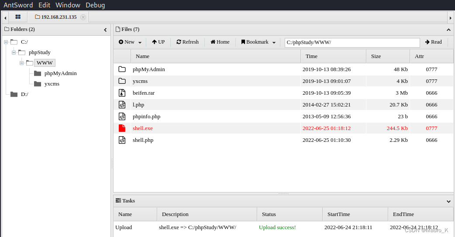This screenshot has width=455, height=237.
Task: Close the 192.168.231.135 tab
Action: coord(83,17)
